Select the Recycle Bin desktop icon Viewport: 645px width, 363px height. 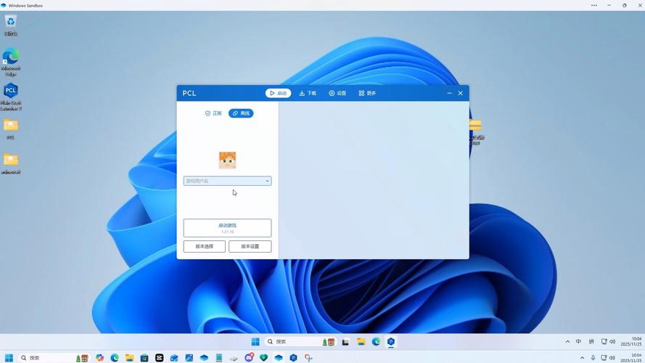pyautogui.click(x=11, y=25)
